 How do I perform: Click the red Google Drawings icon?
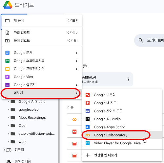88,95
